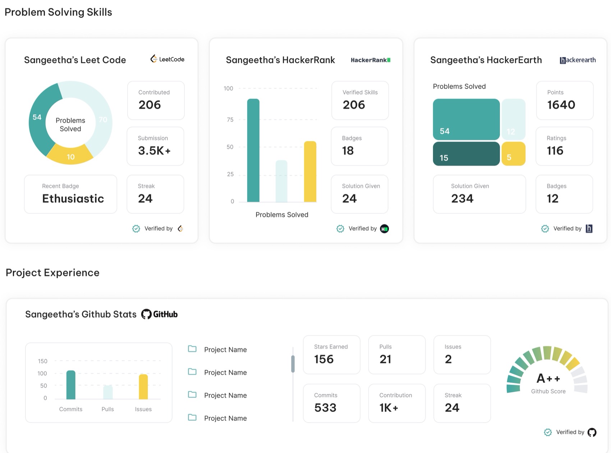Click the tall teal bar in HackerRank chart
Viewport: 611px width, 453px height.
point(253,150)
